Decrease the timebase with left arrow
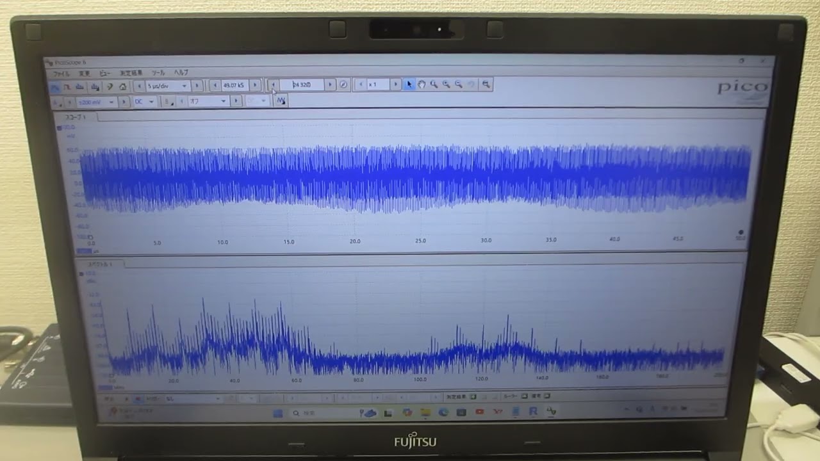Image resolution: width=820 pixels, height=461 pixels. click(x=139, y=86)
